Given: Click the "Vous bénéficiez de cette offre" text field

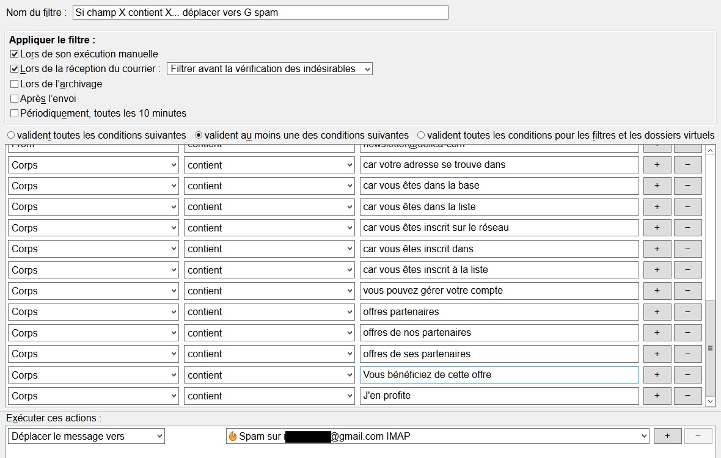Looking at the screenshot, I should click(499, 374).
